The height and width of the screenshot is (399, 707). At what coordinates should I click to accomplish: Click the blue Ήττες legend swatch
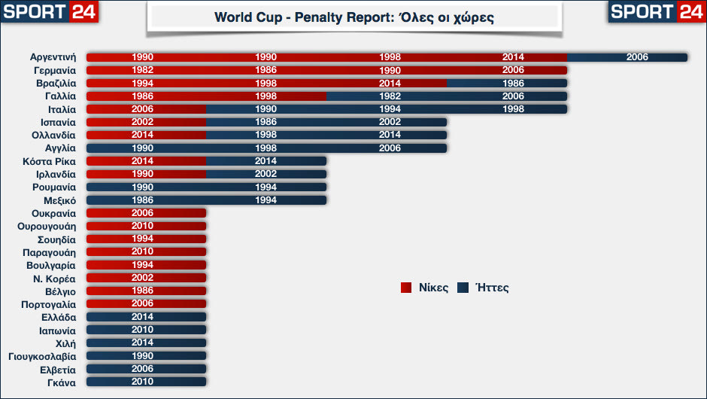[x=463, y=287]
